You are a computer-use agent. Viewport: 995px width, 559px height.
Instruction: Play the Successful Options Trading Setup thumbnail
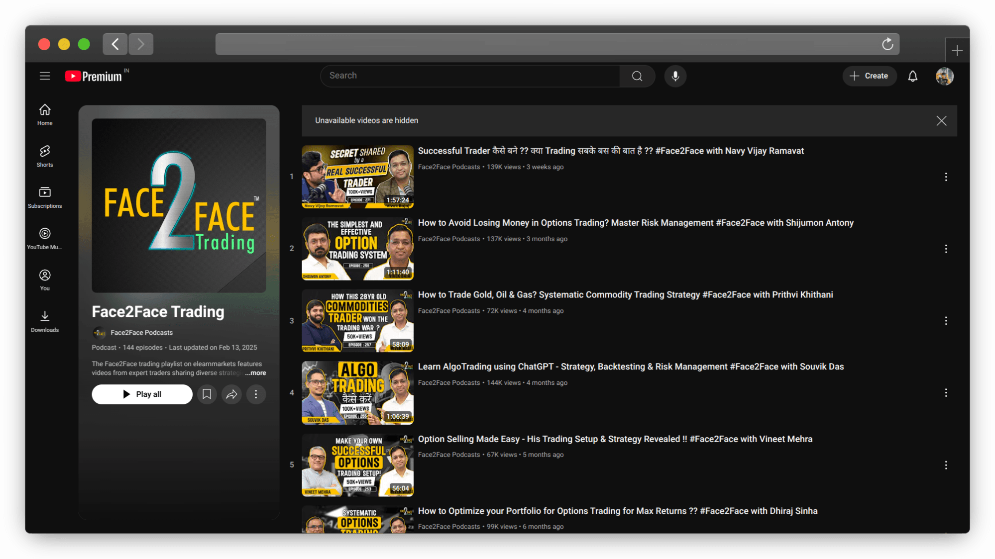coord(357,465)
